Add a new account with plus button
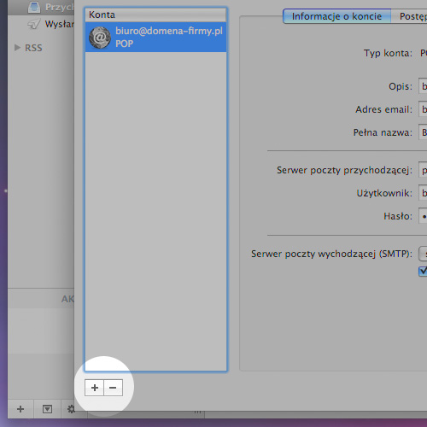Screen dimensions: 427x427 click(x=95, y=388)
